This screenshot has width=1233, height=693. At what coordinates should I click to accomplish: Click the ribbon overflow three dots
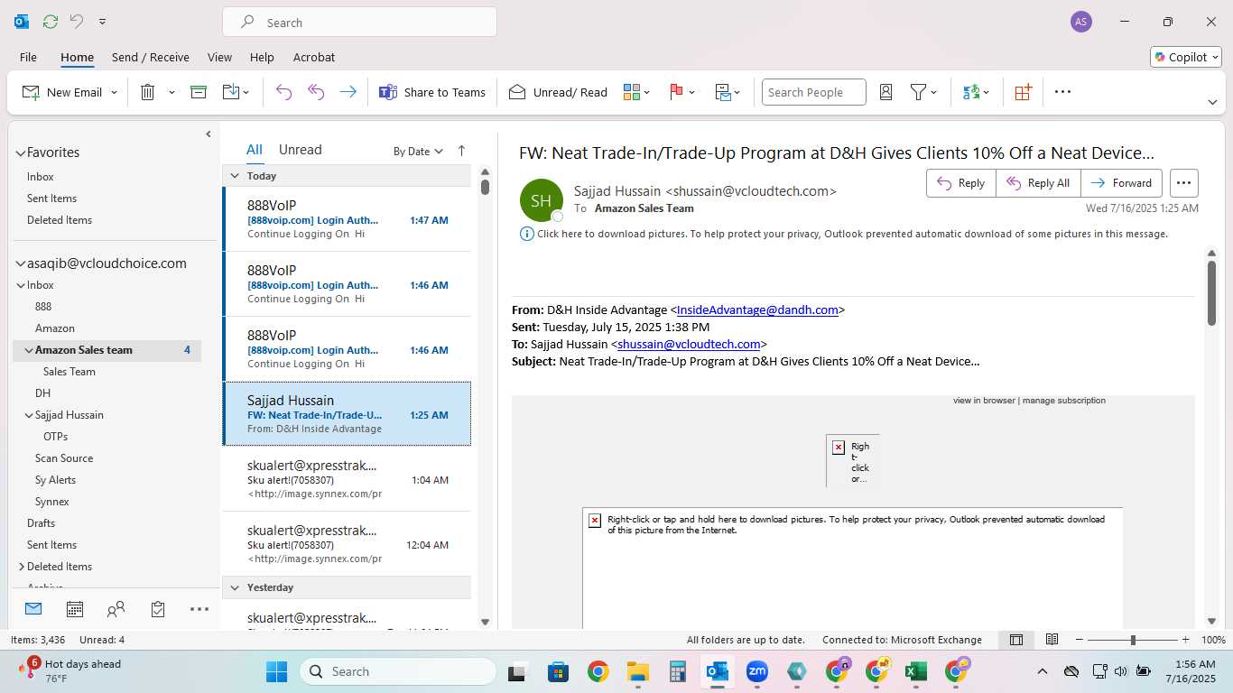(1062, 92)
